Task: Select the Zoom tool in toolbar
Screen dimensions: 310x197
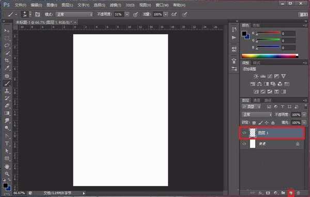Action: point(7,174)
